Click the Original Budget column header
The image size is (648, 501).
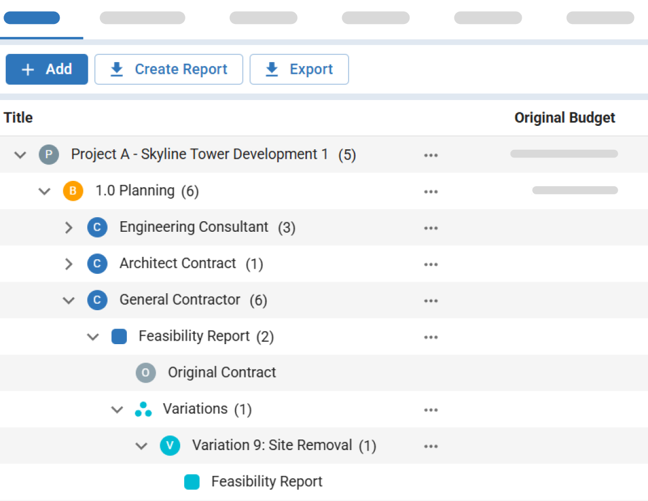tap(564, 118)
